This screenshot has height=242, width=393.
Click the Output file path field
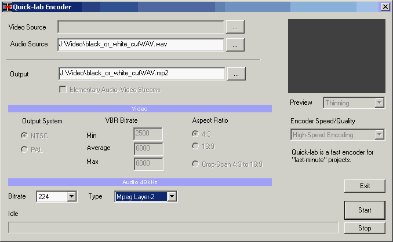[142, 74]
